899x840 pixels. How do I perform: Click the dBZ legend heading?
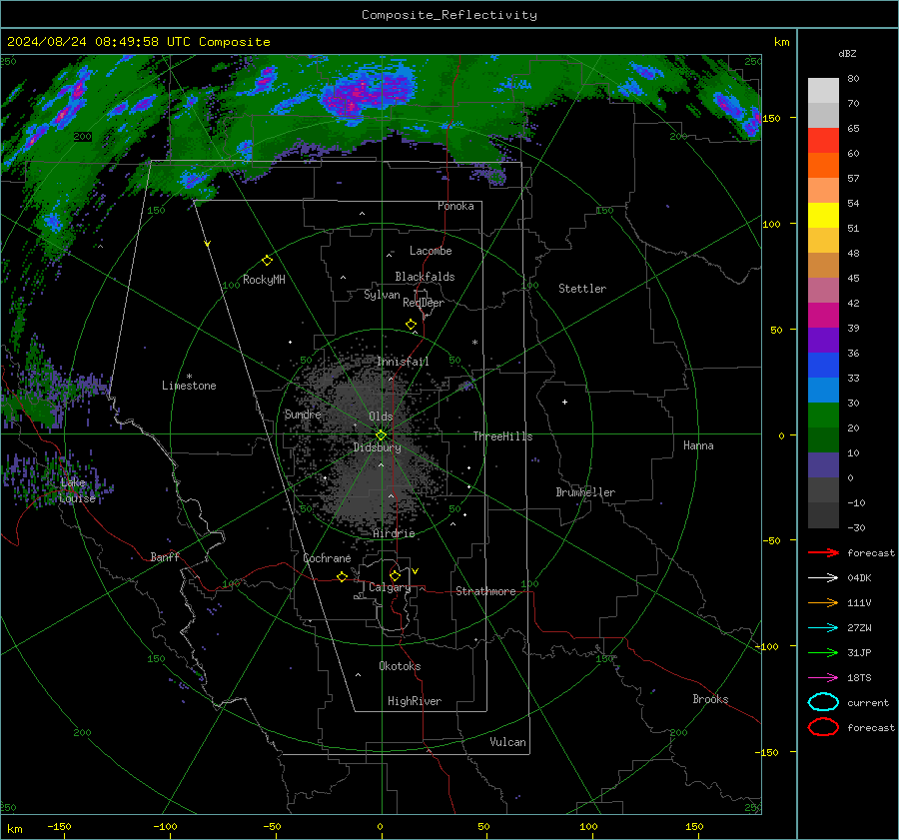pos(847,53)
